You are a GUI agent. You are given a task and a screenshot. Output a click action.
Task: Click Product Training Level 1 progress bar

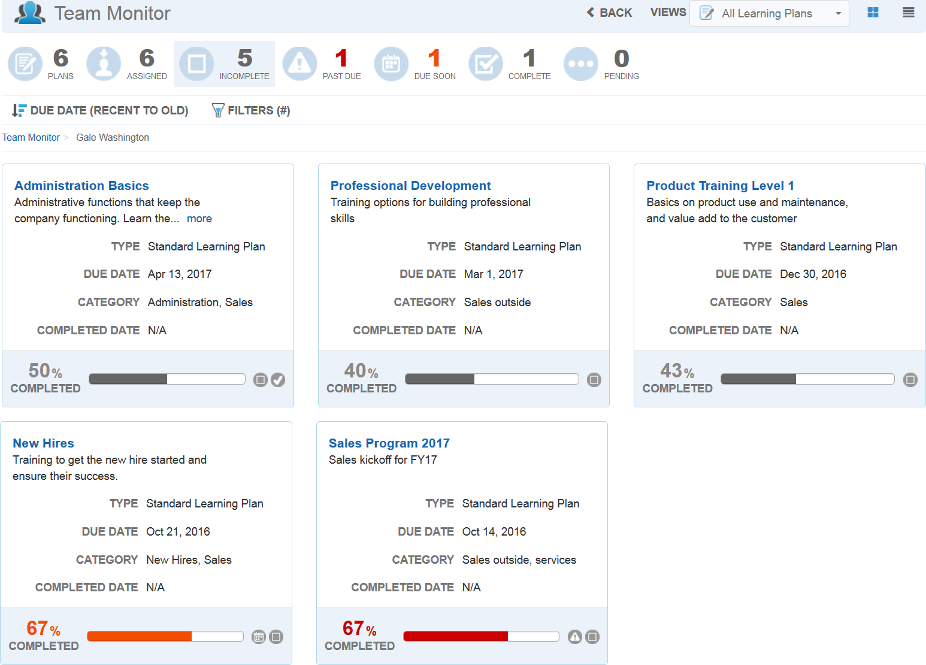coord(807,379)
